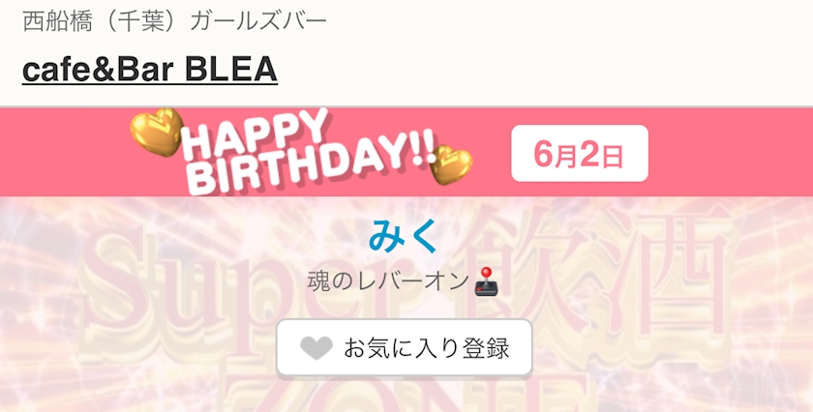This screenshot has height=412, width=813.
Task: Click the small gold heart after BIRTHDAY!!
Action: point(451,164)
